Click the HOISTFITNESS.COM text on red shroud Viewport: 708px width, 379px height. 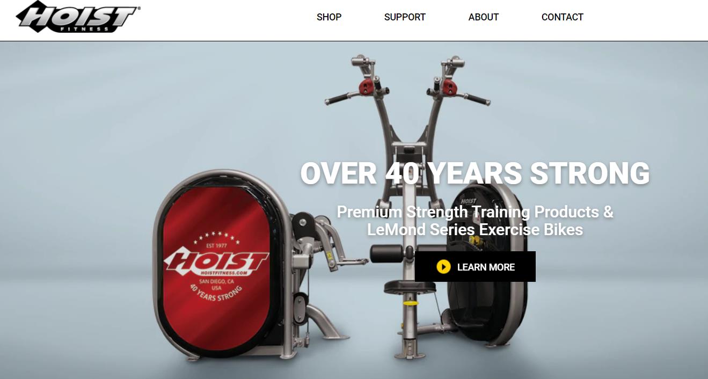coord(218,273)
